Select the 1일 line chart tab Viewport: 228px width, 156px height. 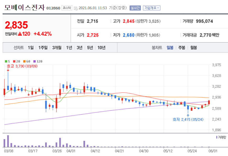point(31,48)
